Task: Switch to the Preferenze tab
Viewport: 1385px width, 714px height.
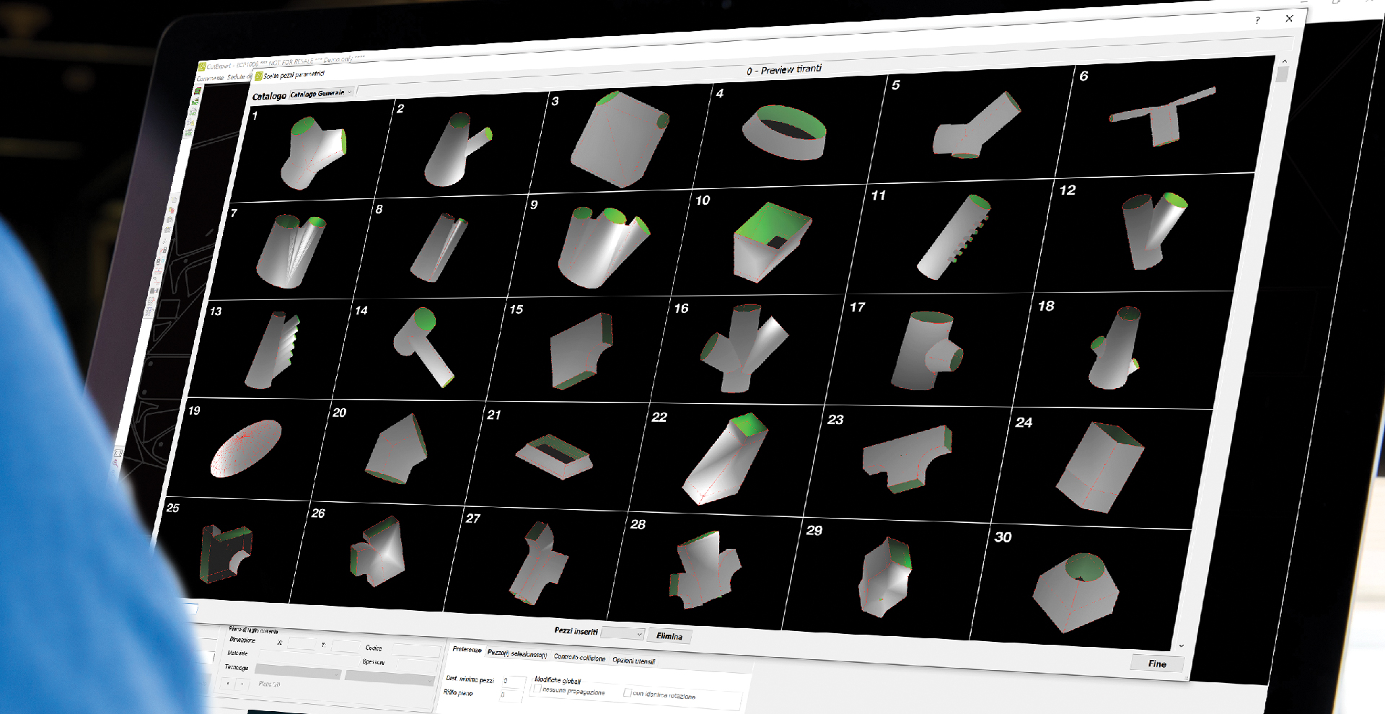Action: coord(467,650)
